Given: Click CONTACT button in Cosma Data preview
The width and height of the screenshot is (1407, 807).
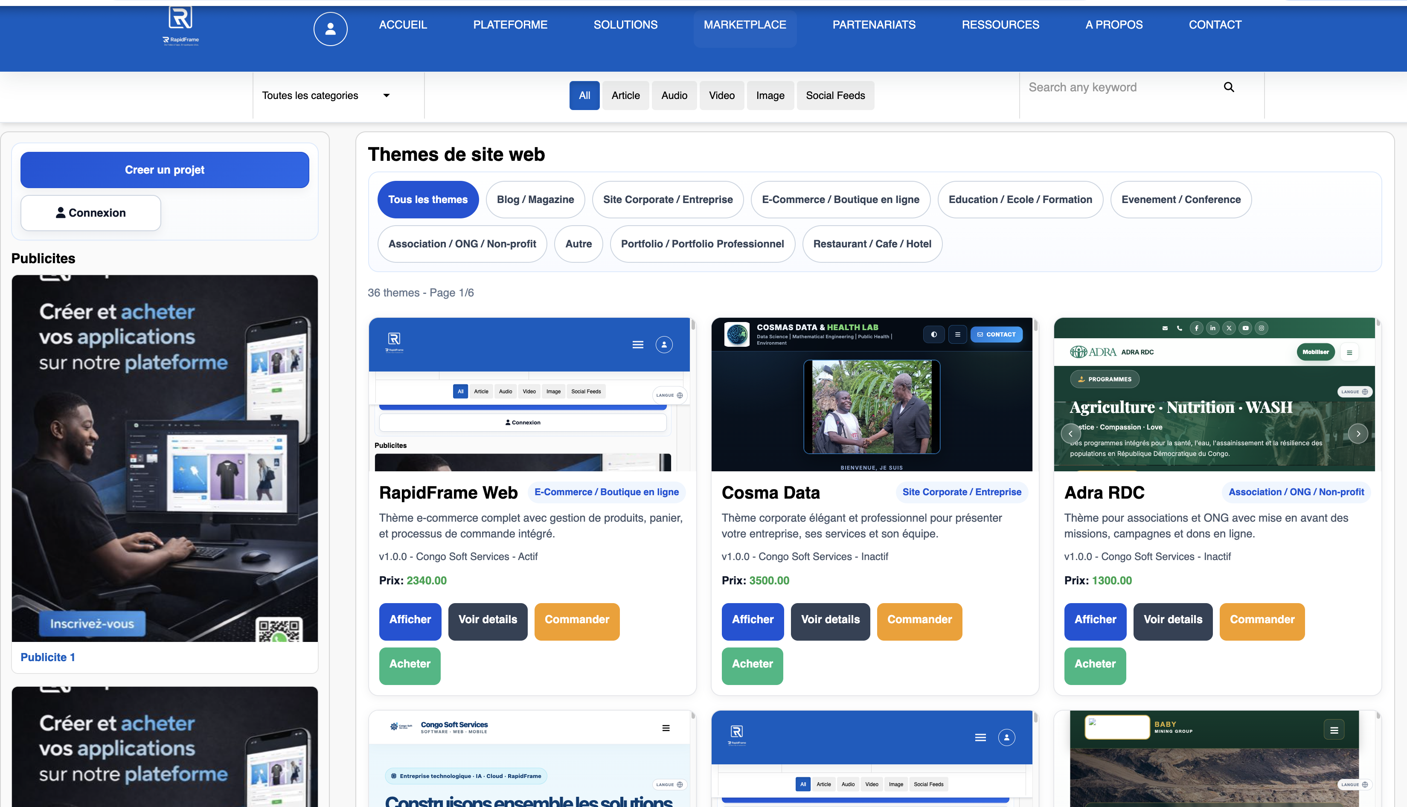Looking at the screenshot, I should [996, 334].
